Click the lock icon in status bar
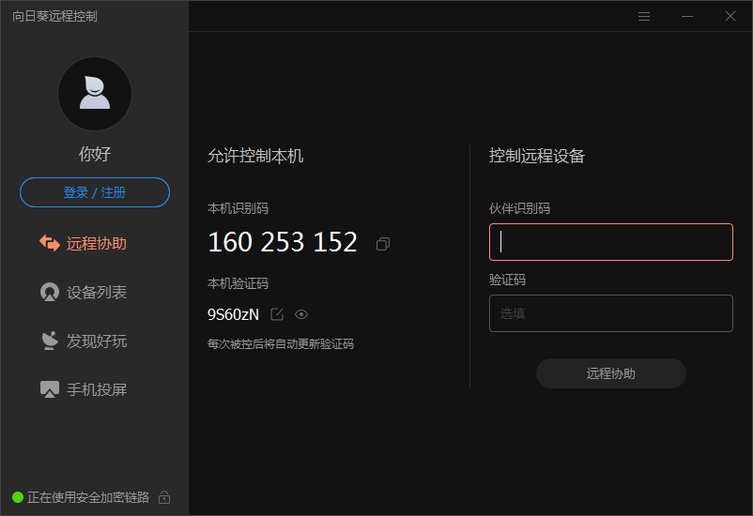This screenshot has height=516, width=753. [x=164, y=497]
